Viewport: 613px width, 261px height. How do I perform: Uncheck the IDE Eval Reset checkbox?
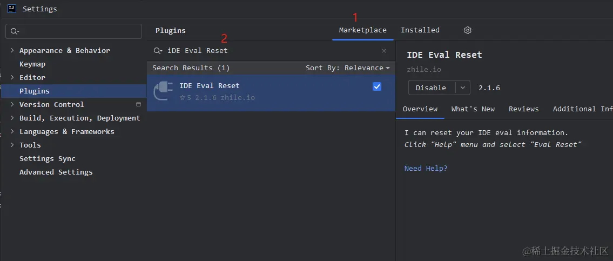377,86
